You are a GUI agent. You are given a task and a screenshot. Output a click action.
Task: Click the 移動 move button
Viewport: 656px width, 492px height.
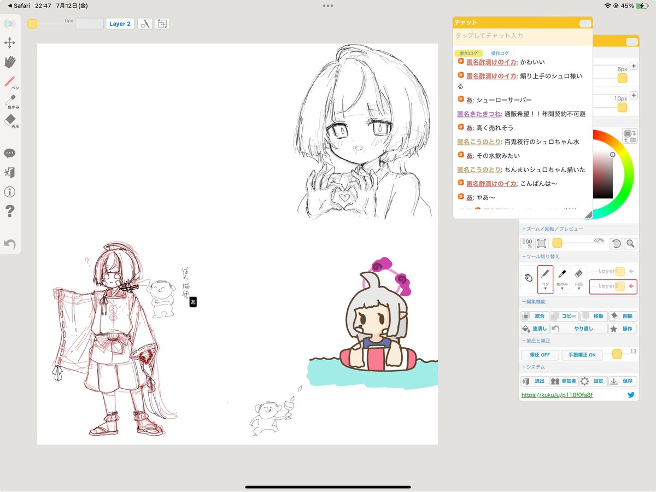593,316
